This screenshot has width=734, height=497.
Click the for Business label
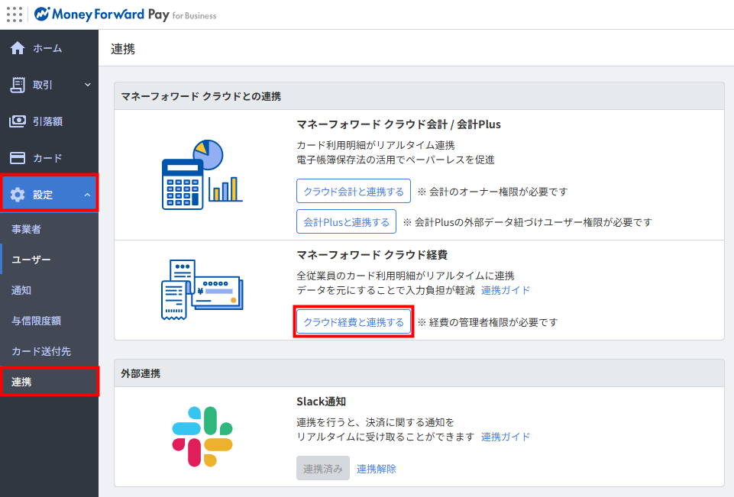tap(194, 16)
